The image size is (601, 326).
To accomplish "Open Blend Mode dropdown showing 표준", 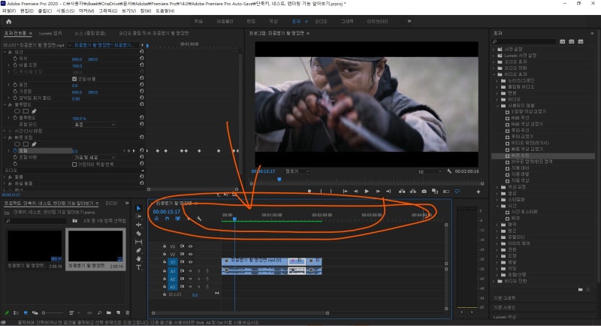I will (x=94, y=125).
